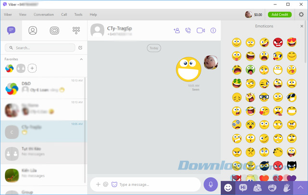
Task: Open the Chats tab icon
Action: point(11,30)
